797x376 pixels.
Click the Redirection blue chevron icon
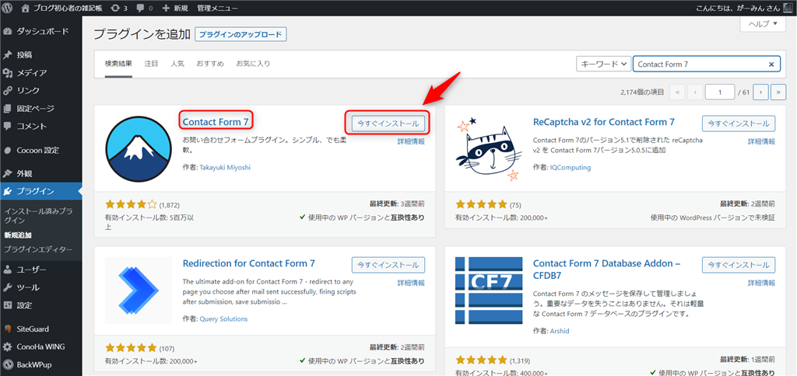click(139, 291)
